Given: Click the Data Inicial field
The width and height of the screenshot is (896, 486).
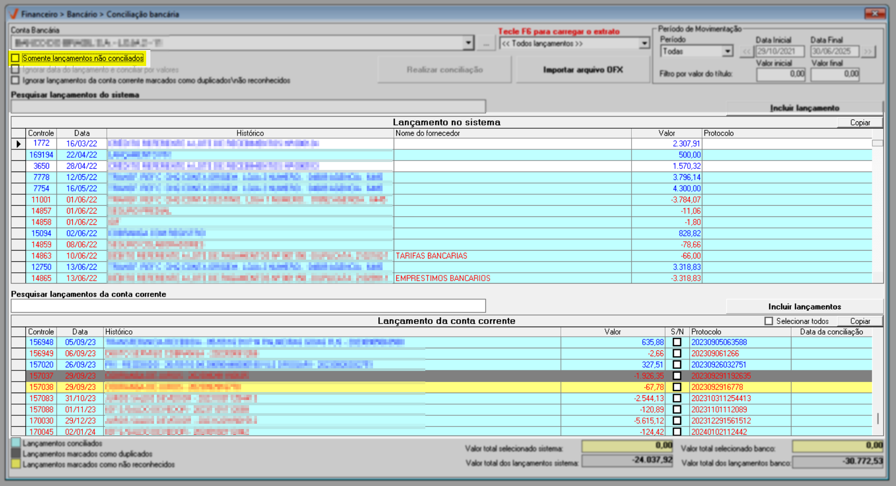Looking at the screenshot, I should pos(780,51).
